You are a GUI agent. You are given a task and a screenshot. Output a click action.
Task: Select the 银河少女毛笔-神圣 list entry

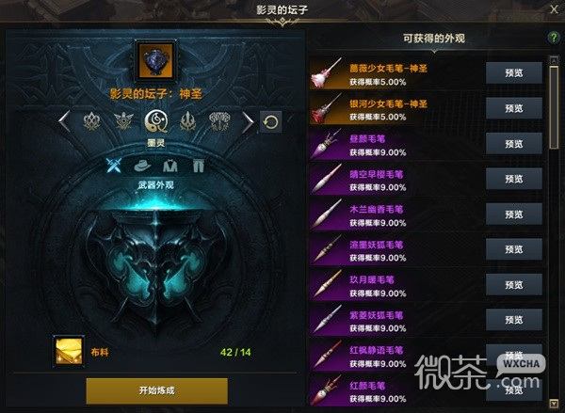427,109
